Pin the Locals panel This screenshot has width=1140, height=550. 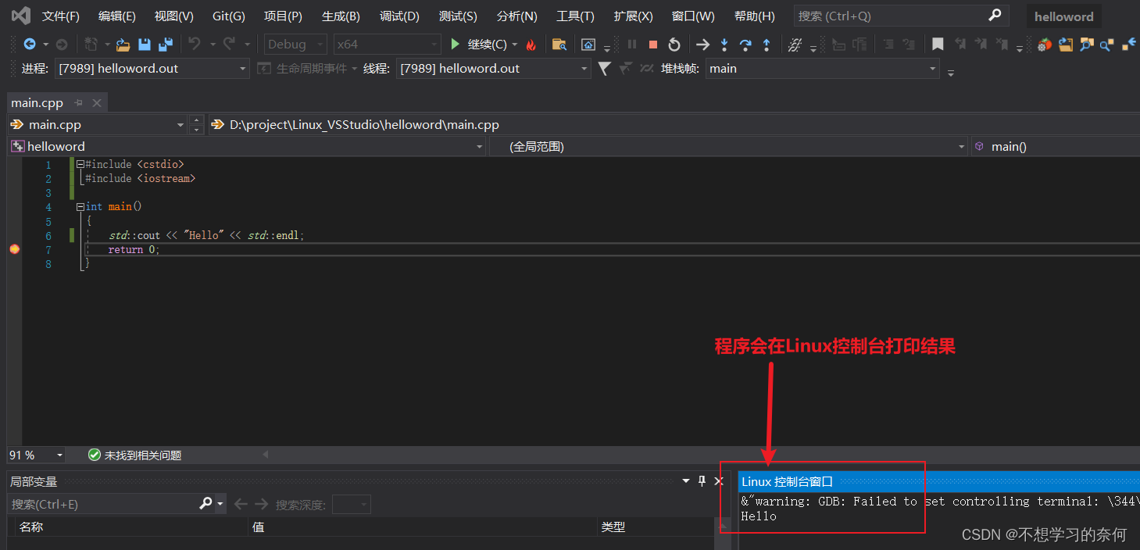pos(702,481)
